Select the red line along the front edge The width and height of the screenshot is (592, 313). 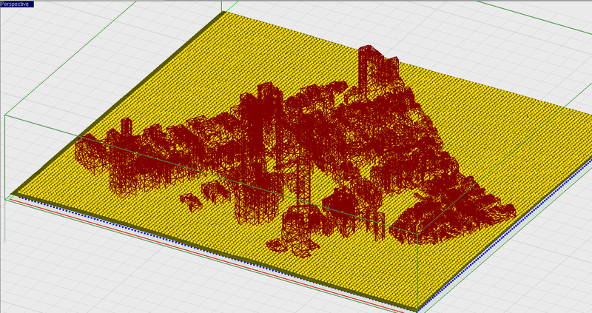coord(204,255)
